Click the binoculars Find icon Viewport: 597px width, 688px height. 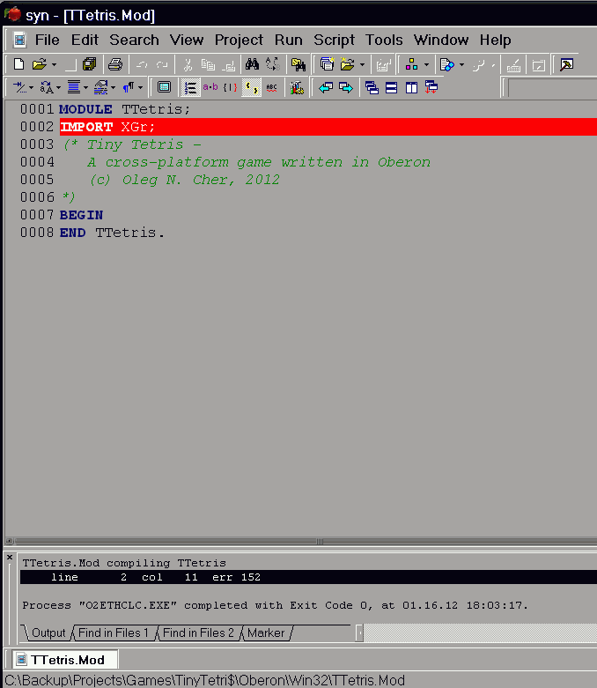(x=252, y=64)
